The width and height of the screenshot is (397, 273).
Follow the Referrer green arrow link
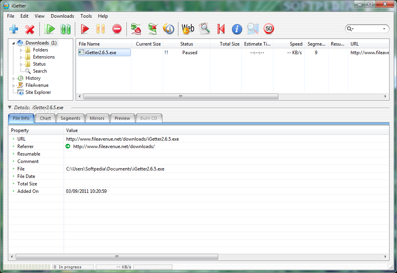pos(68,147)
